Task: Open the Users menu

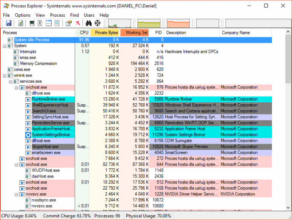Action: click(89, 15)
